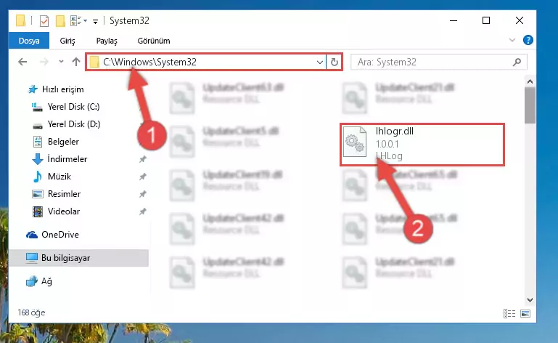
Task: Open Yerel Disk (C:) in the sidebar
Action: pos(73,107)
